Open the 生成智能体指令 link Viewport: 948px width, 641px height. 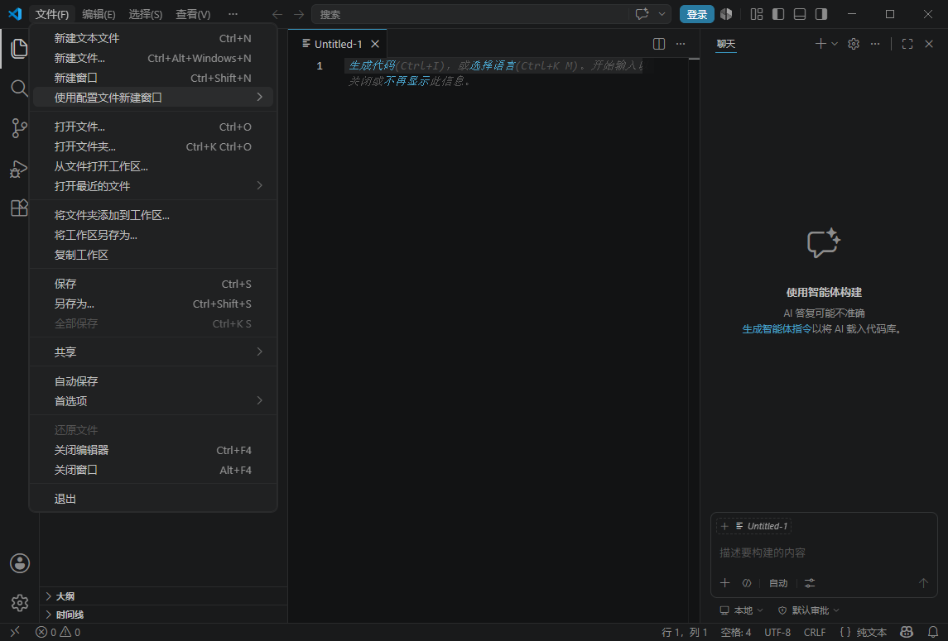pos(777,329)
